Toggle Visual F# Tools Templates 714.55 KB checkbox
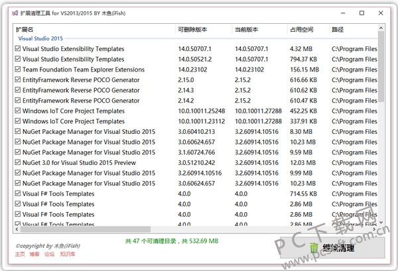Image resolution: width=398 pixels, height=271 pixels. click(17, 193)
